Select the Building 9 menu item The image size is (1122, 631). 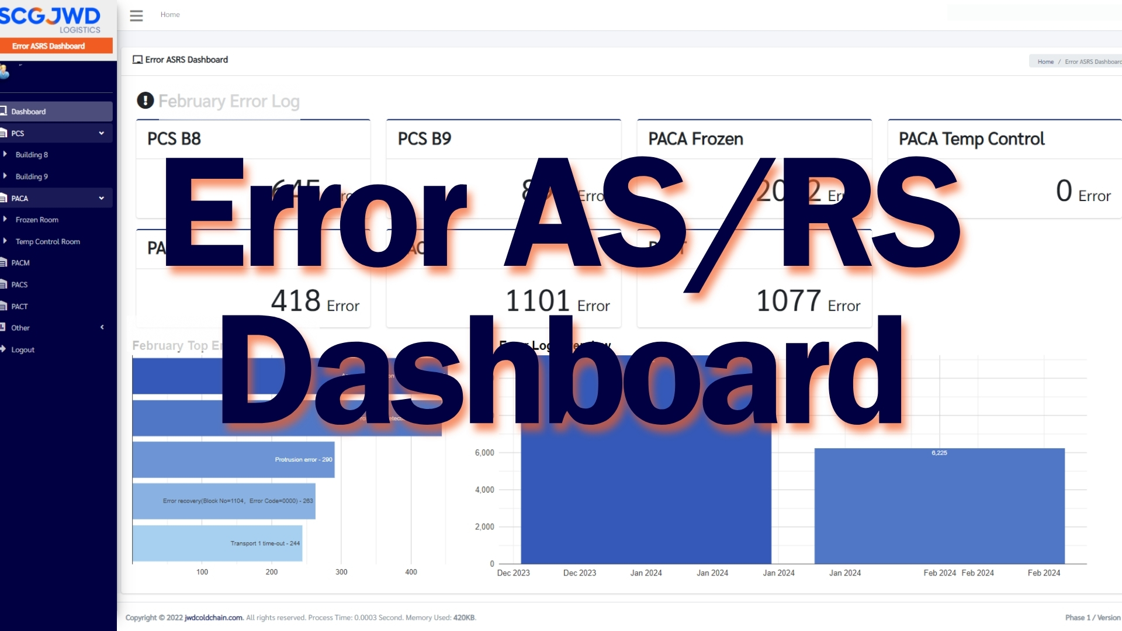tap(31, 176)
